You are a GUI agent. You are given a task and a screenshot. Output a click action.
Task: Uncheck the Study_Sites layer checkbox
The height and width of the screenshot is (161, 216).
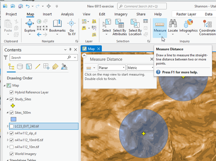(12, 99)
